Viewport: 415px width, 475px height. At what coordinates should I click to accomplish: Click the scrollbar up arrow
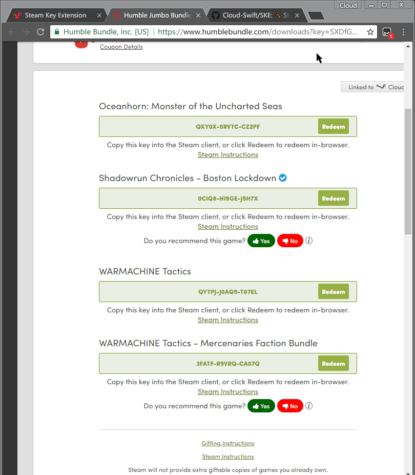pos(408,46)
